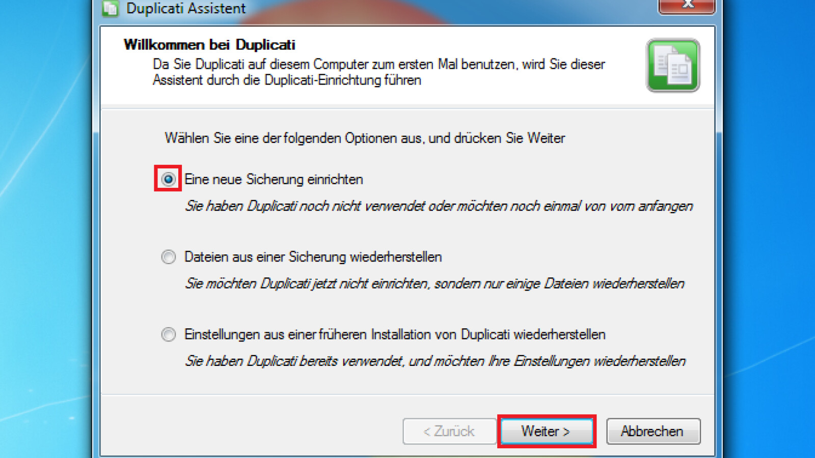Image resolution: width=815 pixels, height=458 pixels.
Task: Select the 'Eine neue Sicherung einrichten' radio button
Action: (x=168, y=179)
